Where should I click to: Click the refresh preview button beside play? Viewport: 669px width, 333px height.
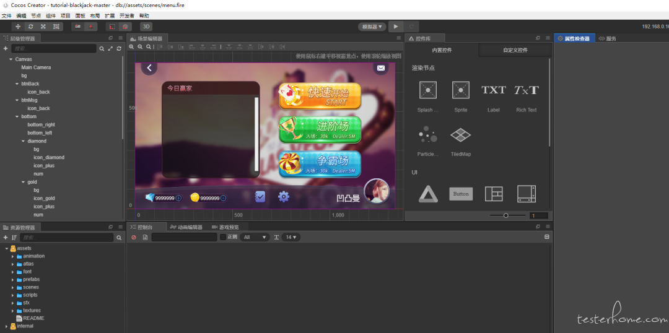click(x=411, y=27)
